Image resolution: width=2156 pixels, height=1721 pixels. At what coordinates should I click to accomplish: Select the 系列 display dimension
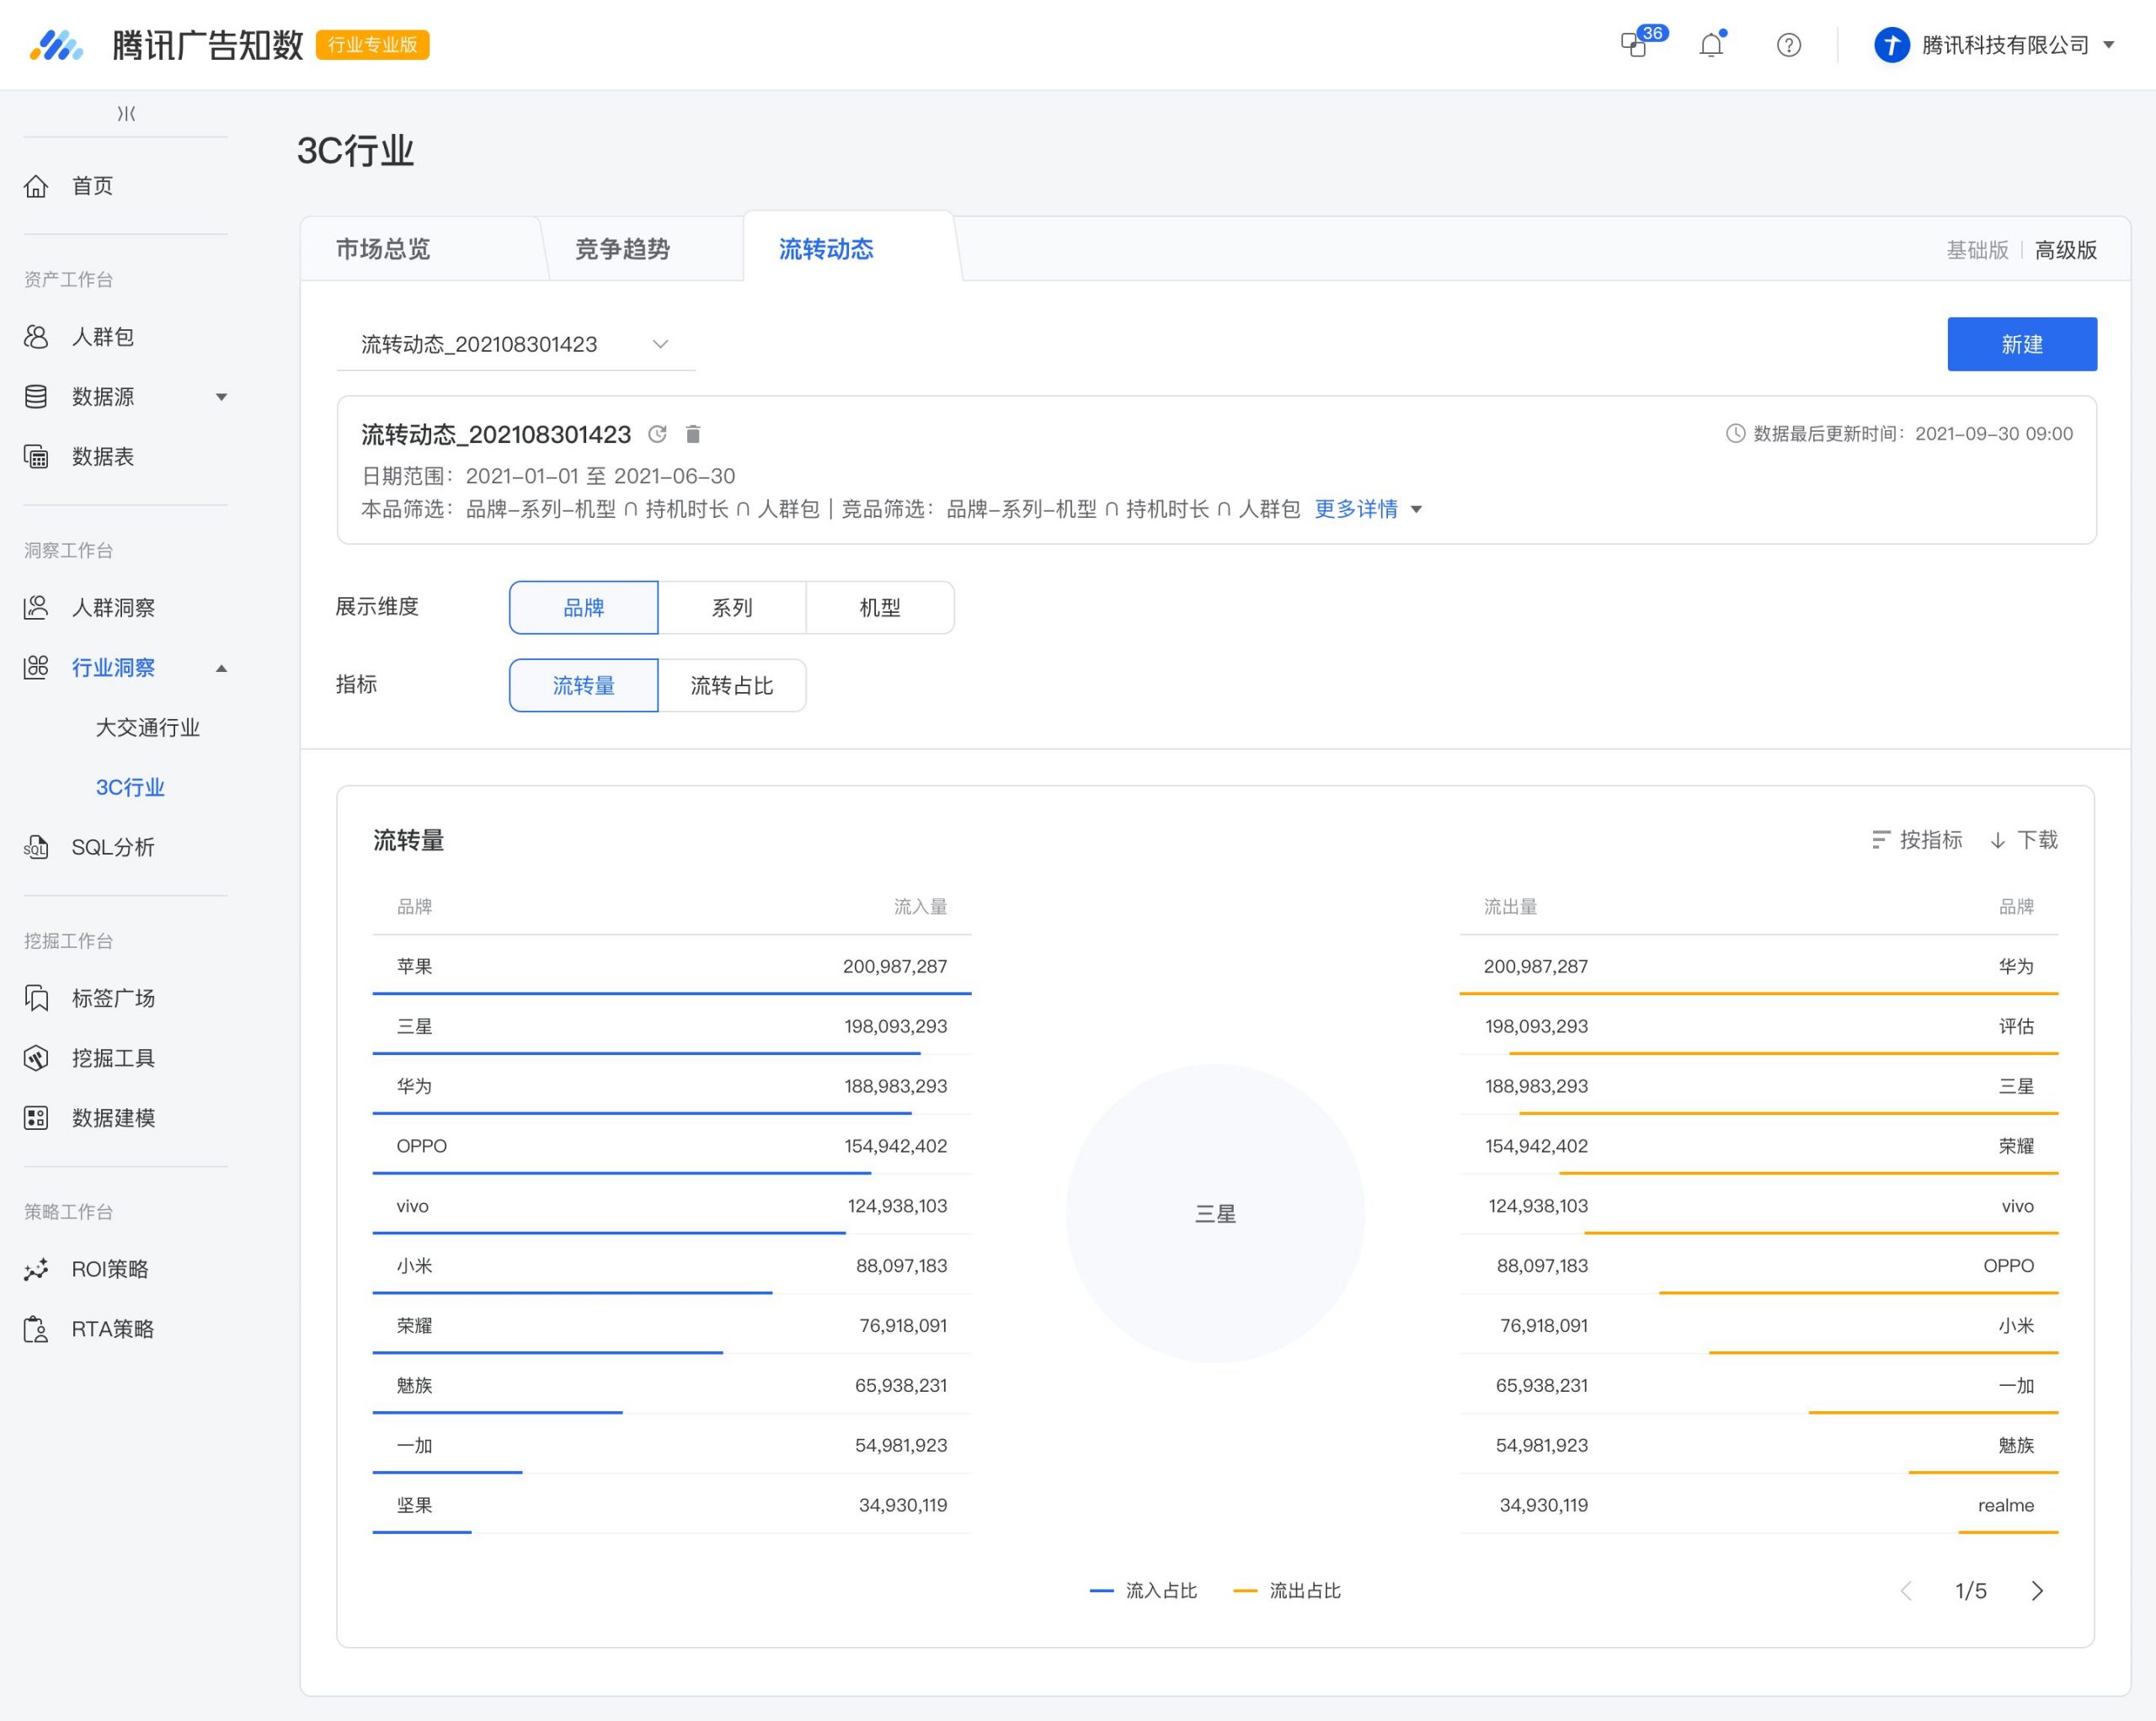pyautogui.click(x=732, y=608)
